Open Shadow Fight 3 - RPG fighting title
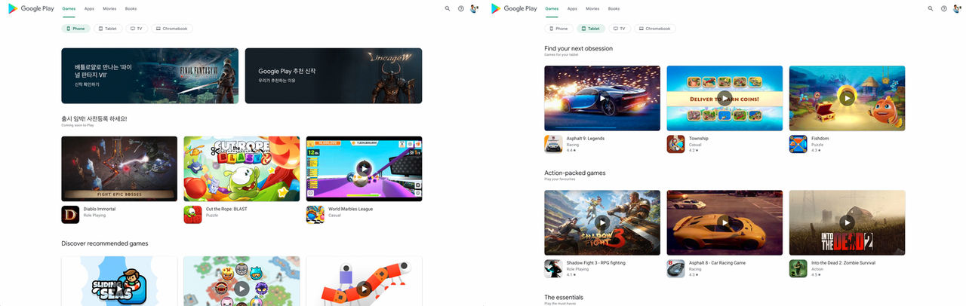The height and width of the screenshot is (306, 966). click(596, 263)
